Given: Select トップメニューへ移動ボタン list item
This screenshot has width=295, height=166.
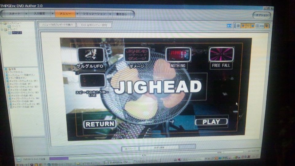Looking at the screenshot, I should 22,75.
